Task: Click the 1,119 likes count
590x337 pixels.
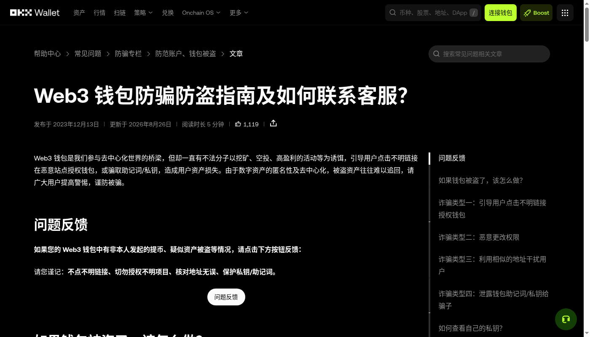Action: 251,124
